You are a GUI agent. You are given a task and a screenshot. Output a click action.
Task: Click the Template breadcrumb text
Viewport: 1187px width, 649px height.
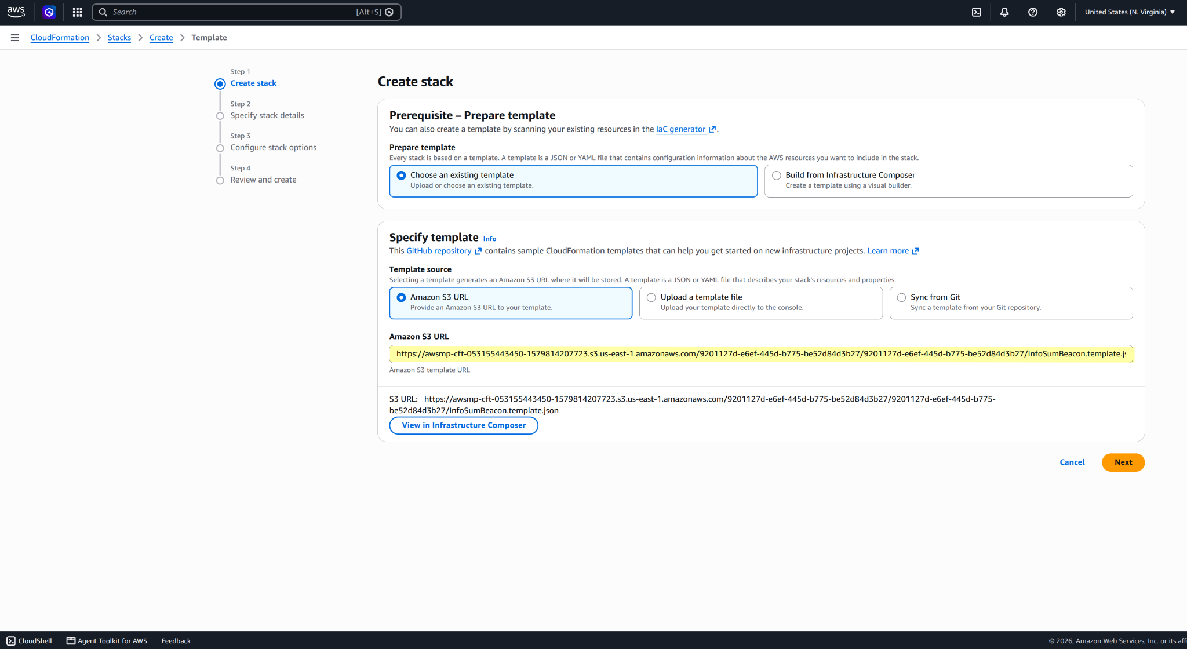coord(209,38)
